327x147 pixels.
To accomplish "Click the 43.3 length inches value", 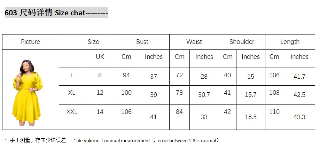I will click(299, 117).
